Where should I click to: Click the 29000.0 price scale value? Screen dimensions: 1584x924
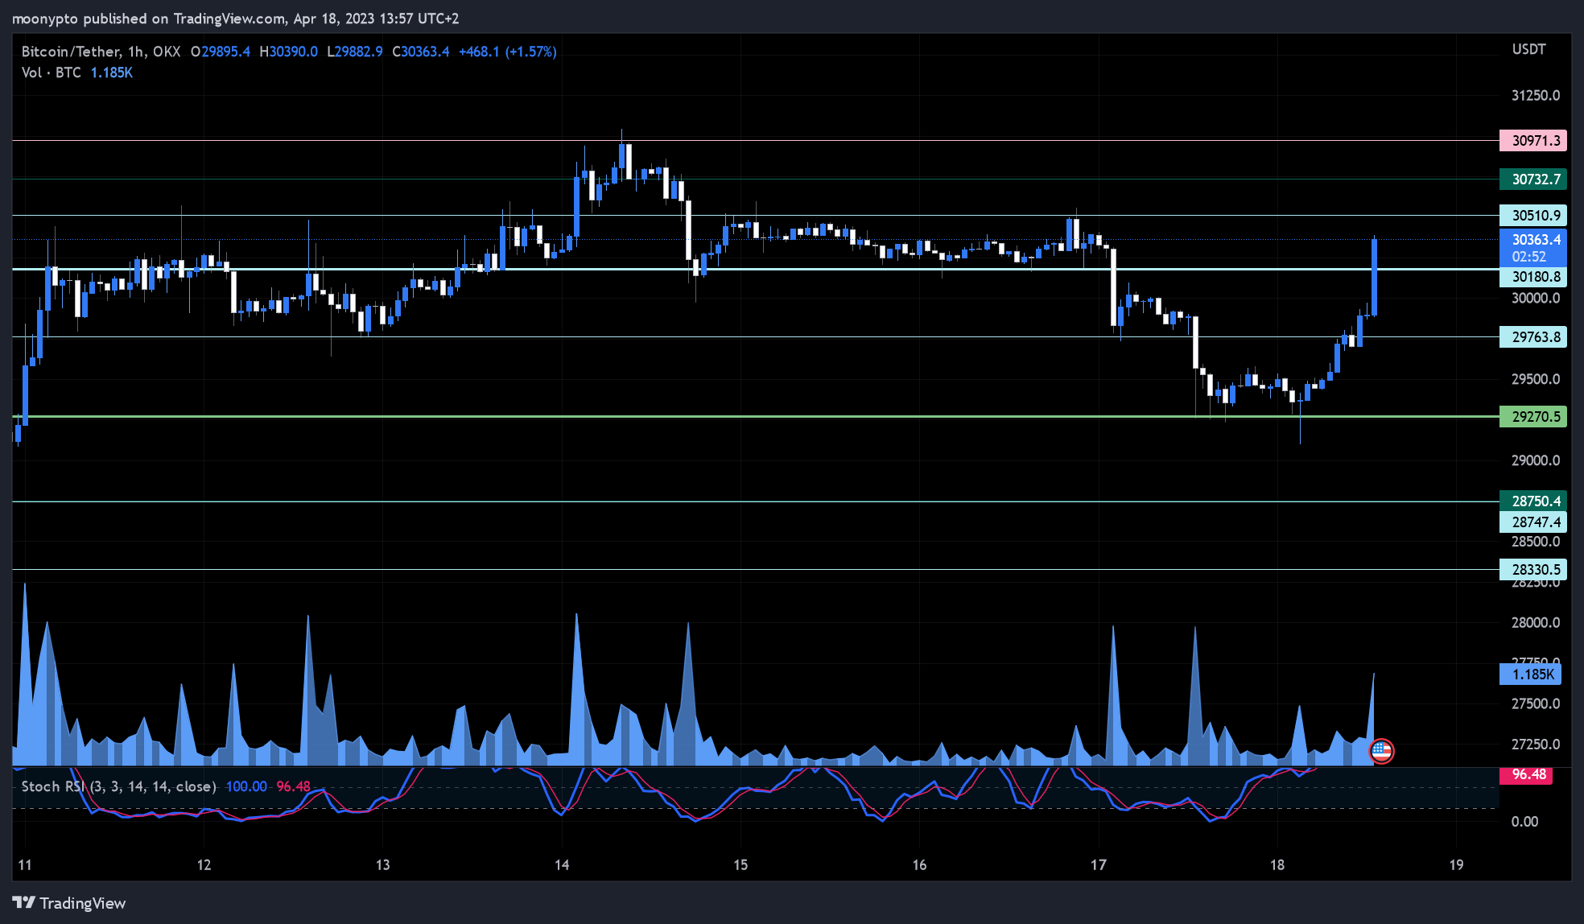(1536, 460)
